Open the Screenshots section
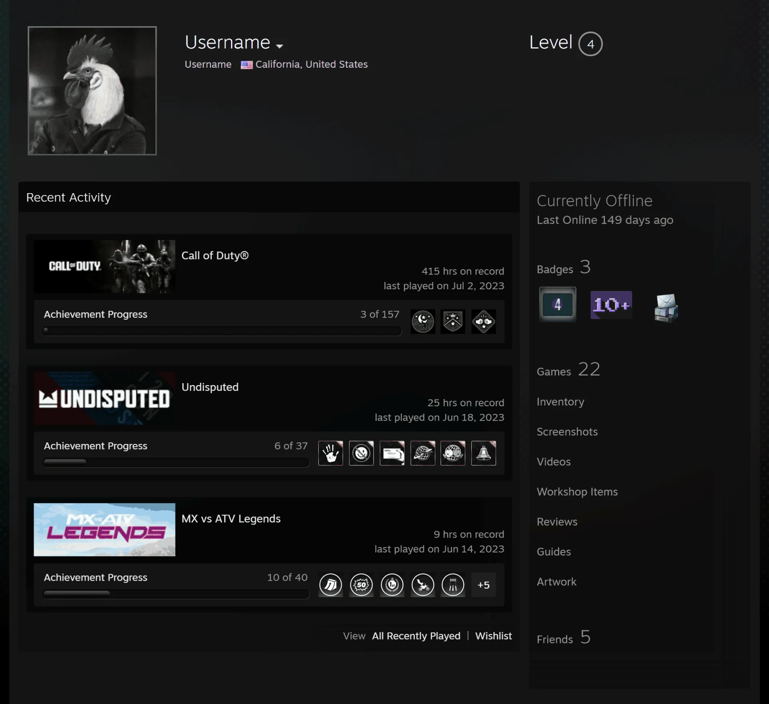This screenshot has height=704, width=769. point(567,432)
